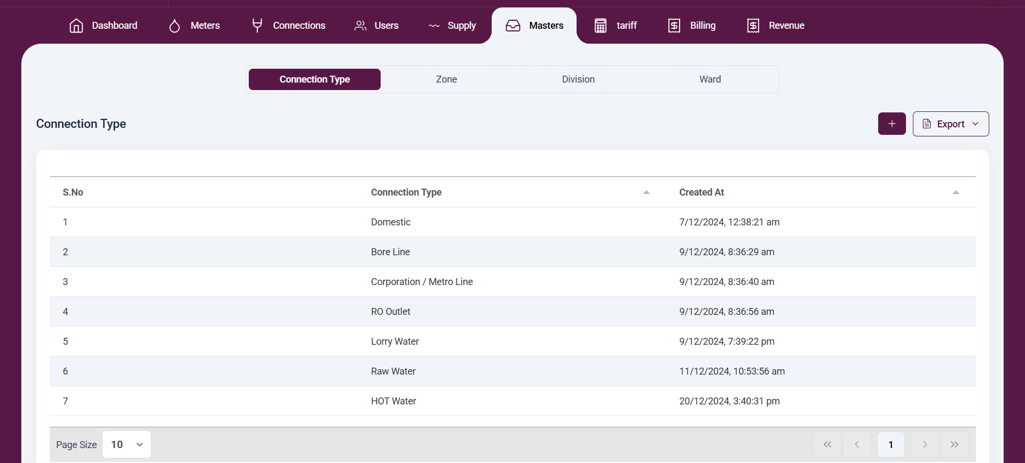Screen dimensions: 1025x463
Task: Click the Billing receipt icon
Action: (674, 26)
